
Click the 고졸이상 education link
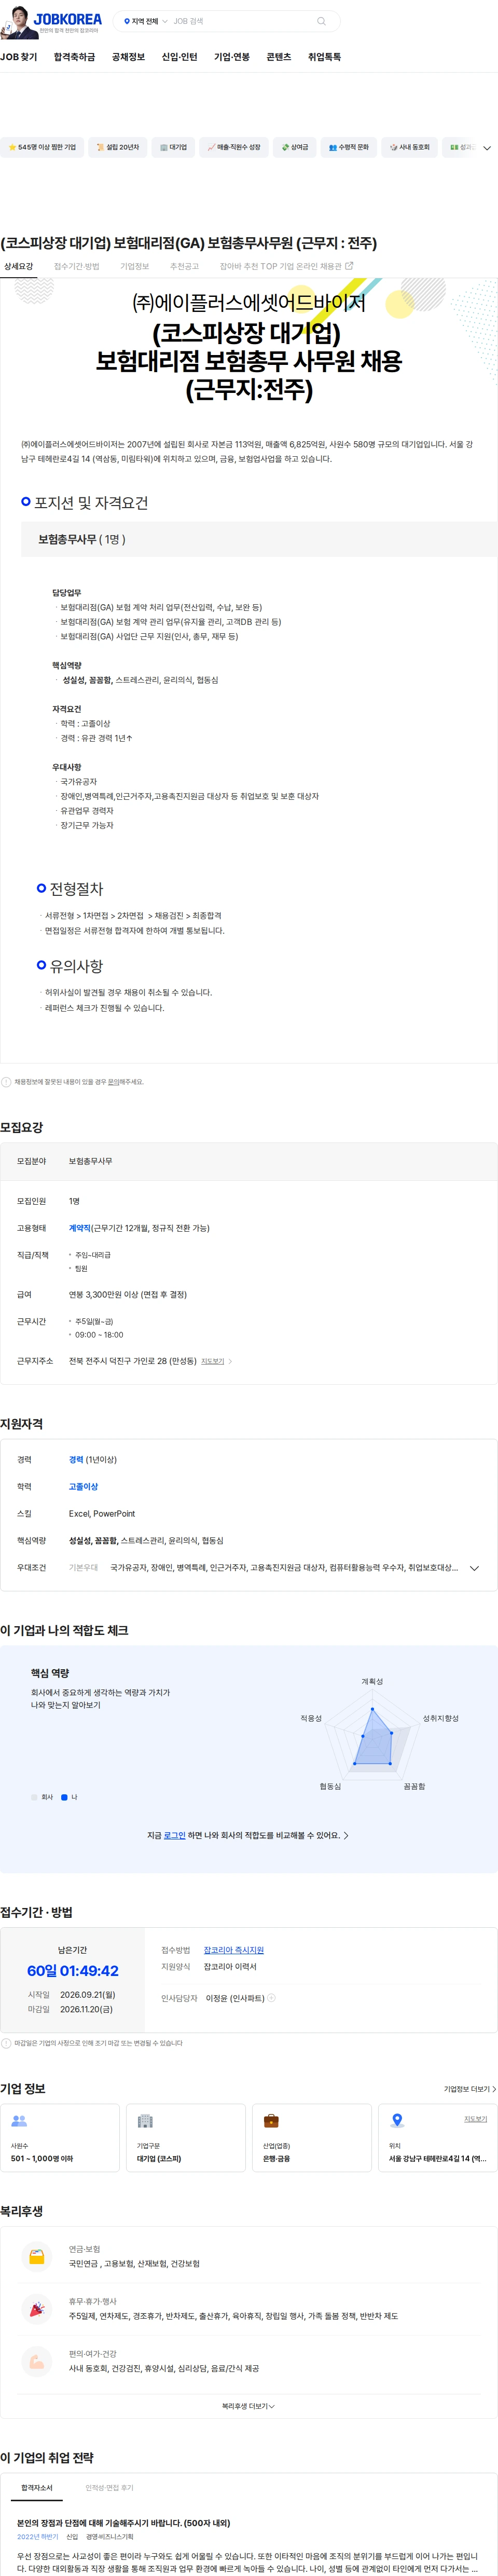tap(83, 1486)
